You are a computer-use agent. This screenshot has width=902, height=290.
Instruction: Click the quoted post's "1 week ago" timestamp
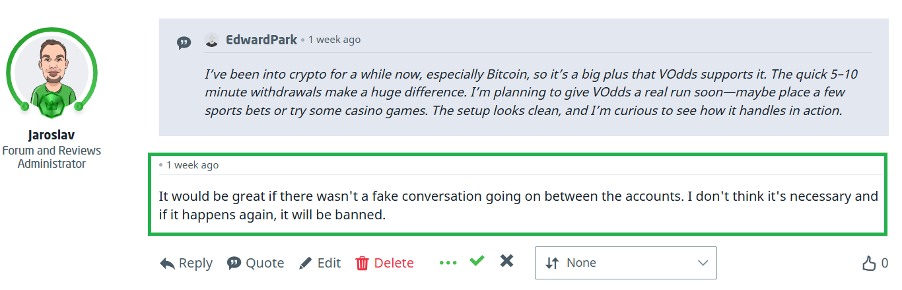click(x=334, y=40)
